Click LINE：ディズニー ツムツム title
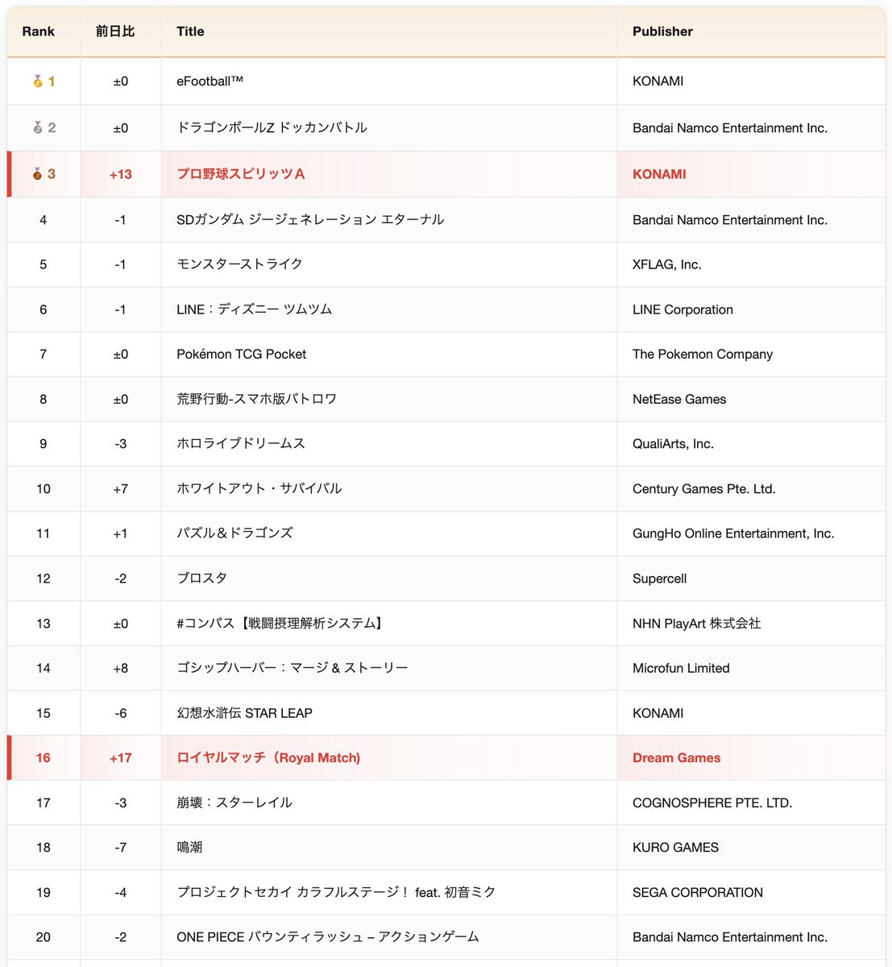 [x=254, y=309]
